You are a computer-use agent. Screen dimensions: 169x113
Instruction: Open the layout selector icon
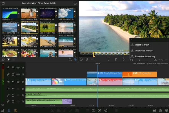pyautogui.click(x=154, y=110)
